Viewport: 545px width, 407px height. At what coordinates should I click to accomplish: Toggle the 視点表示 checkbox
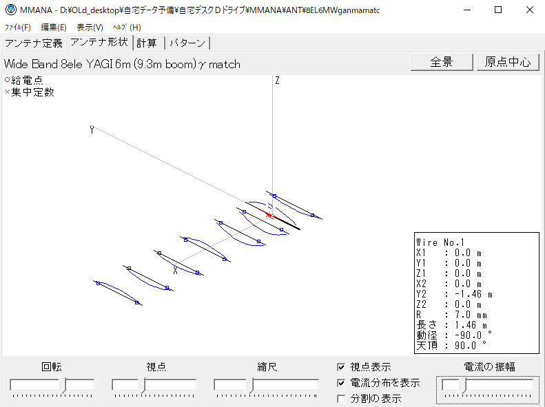(x=342, y=368)
